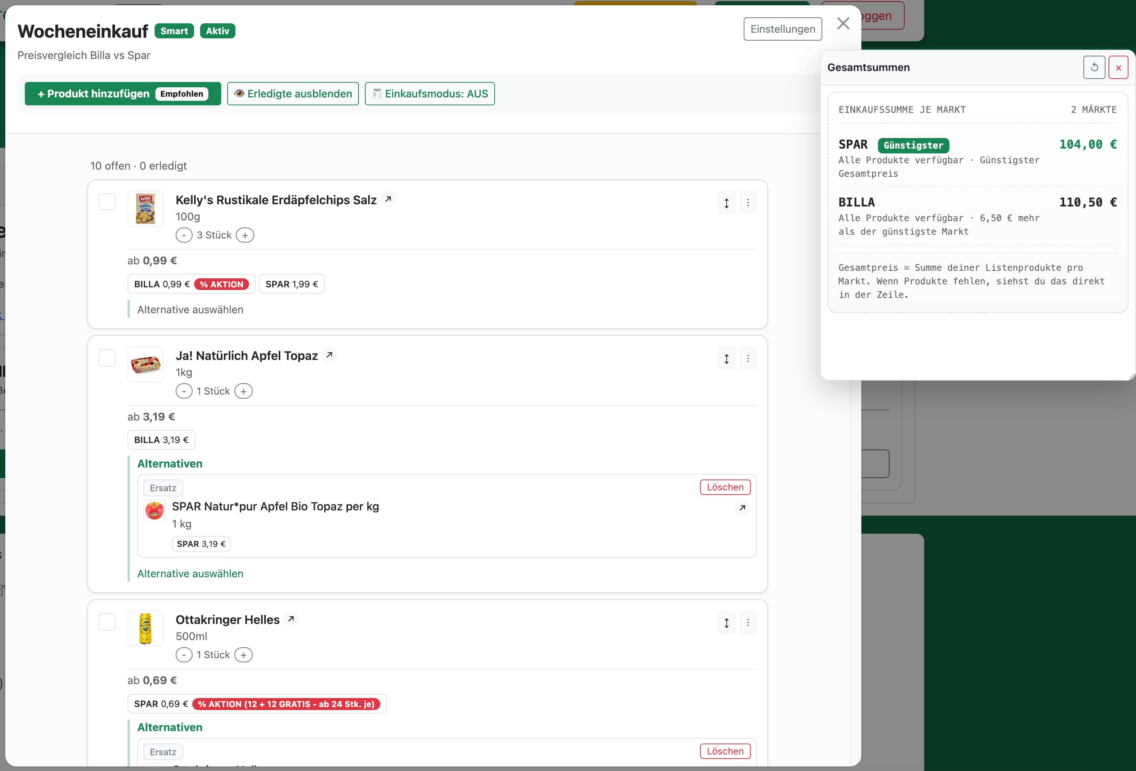Select SPAR 3,19 € alternative price chip
This screenshot has width=1136, height=771.
pos(201,544)
